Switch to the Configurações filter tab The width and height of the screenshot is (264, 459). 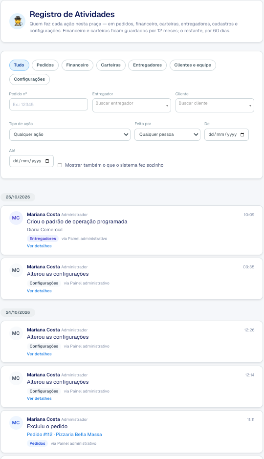pyautogui.click(x=29, y=79)
